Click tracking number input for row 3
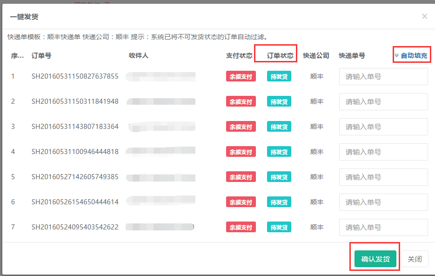Screen dimensions: 435x276 coord(383,127)
